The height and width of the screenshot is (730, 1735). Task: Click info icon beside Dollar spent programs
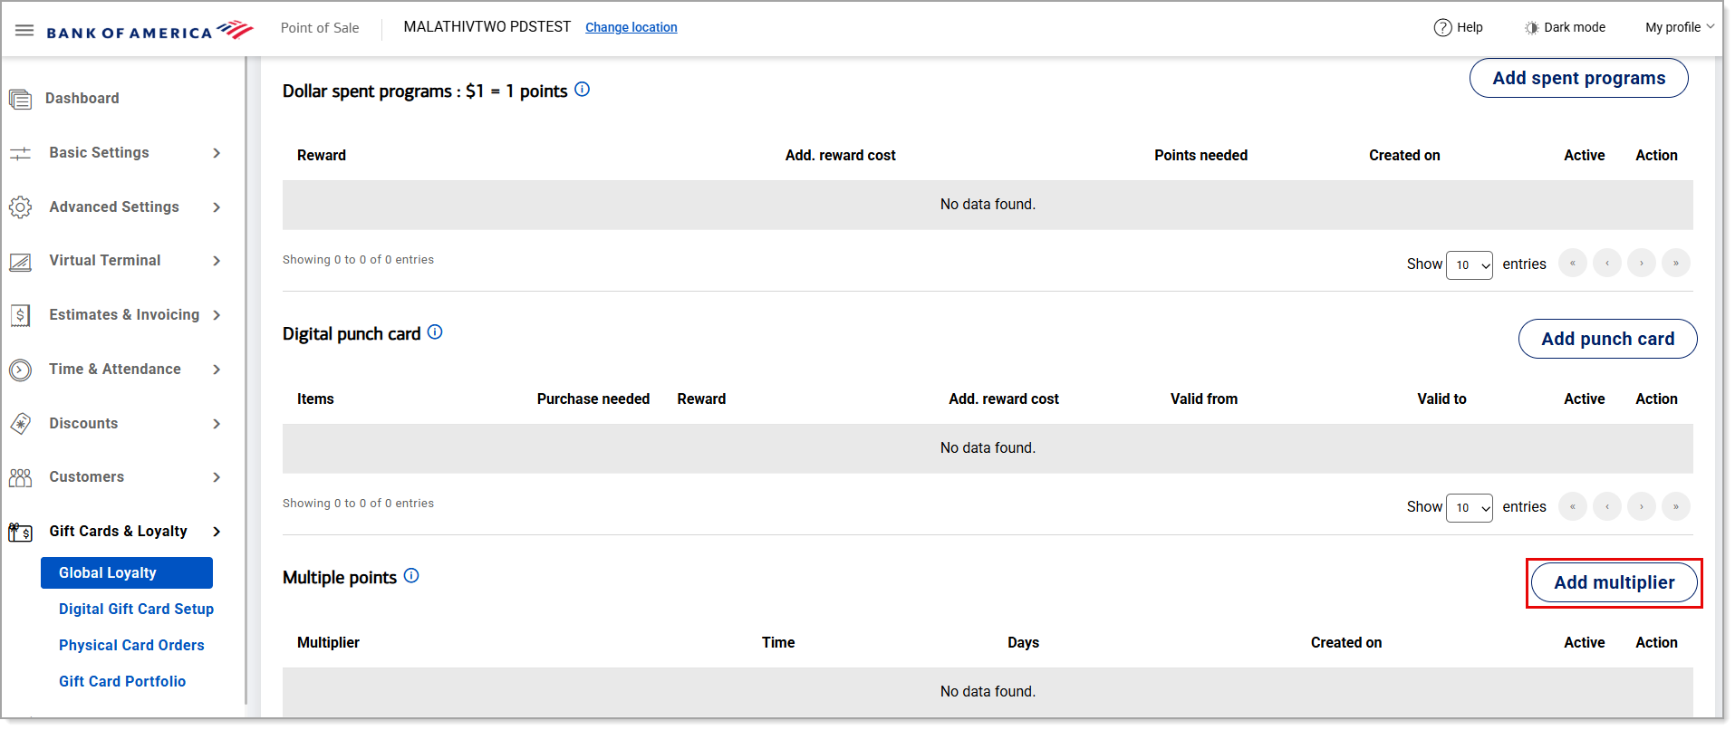coord(583,89)
